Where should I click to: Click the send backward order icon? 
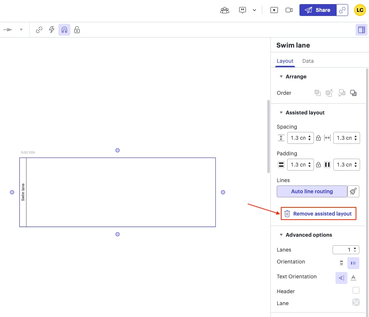pyautogui.click(x=341, y=93)
